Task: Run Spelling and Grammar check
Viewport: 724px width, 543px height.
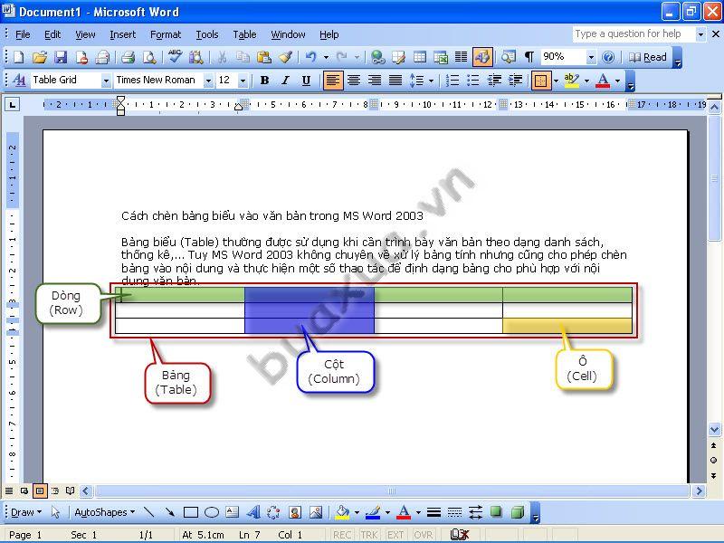Action: (x=175, y=57)
